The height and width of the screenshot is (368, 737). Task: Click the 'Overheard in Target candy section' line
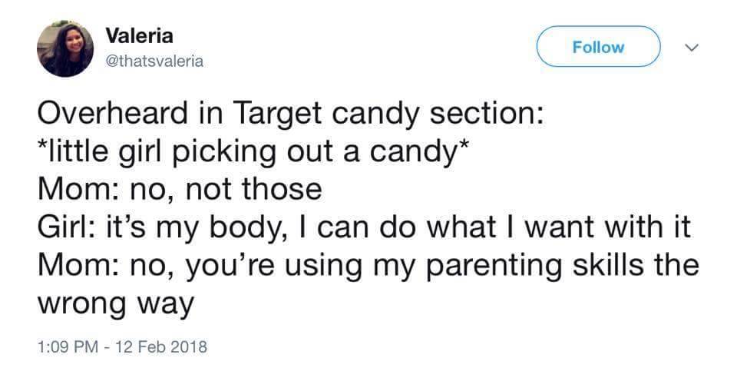click(292, 114)
